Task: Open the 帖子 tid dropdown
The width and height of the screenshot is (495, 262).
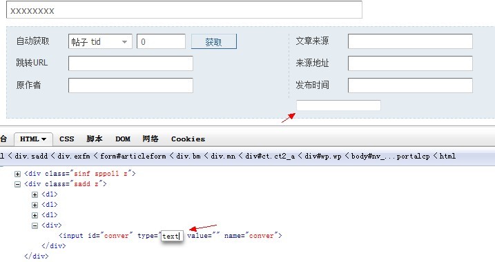Action: [100, 41]
